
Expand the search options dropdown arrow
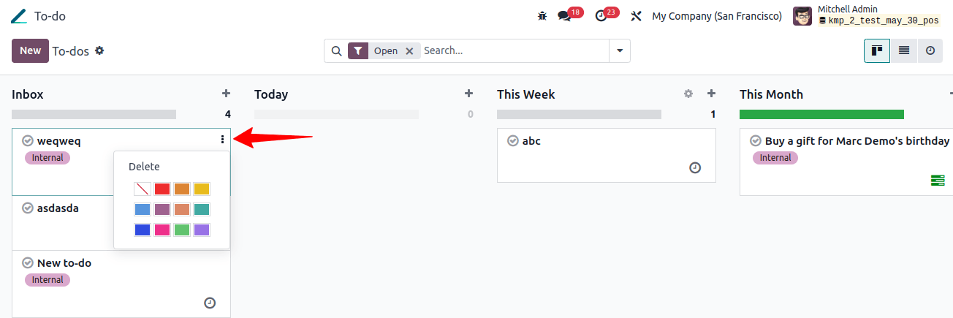(620, 50)
